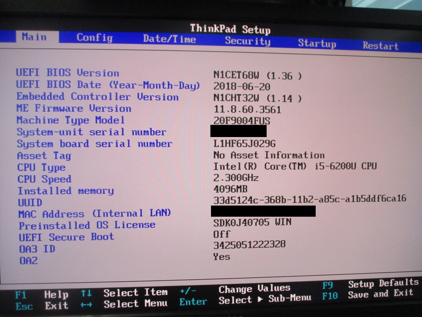422x317 pixels.
Task: Click the OA2 value Yes
Action: [x=222, y=256]
